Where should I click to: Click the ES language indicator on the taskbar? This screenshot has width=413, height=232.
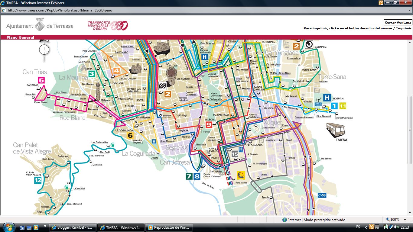tap(358, 227)
